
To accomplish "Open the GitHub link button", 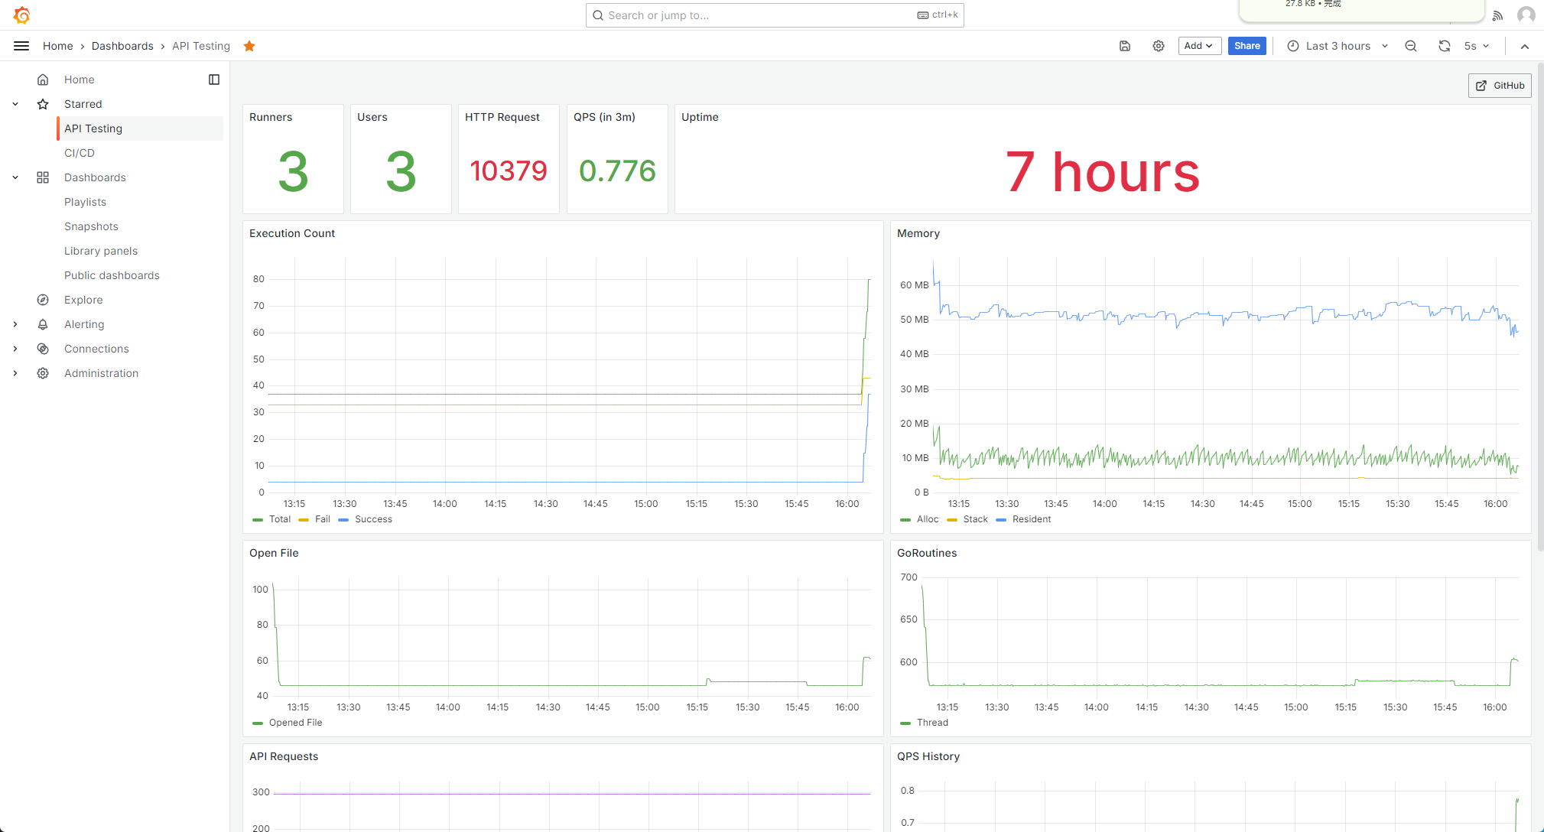I will point(1500,86).
